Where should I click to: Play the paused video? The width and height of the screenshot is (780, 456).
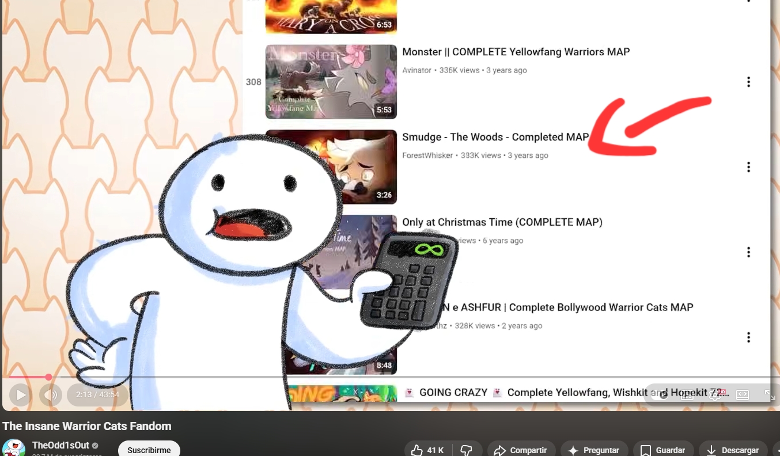[20, 395]
